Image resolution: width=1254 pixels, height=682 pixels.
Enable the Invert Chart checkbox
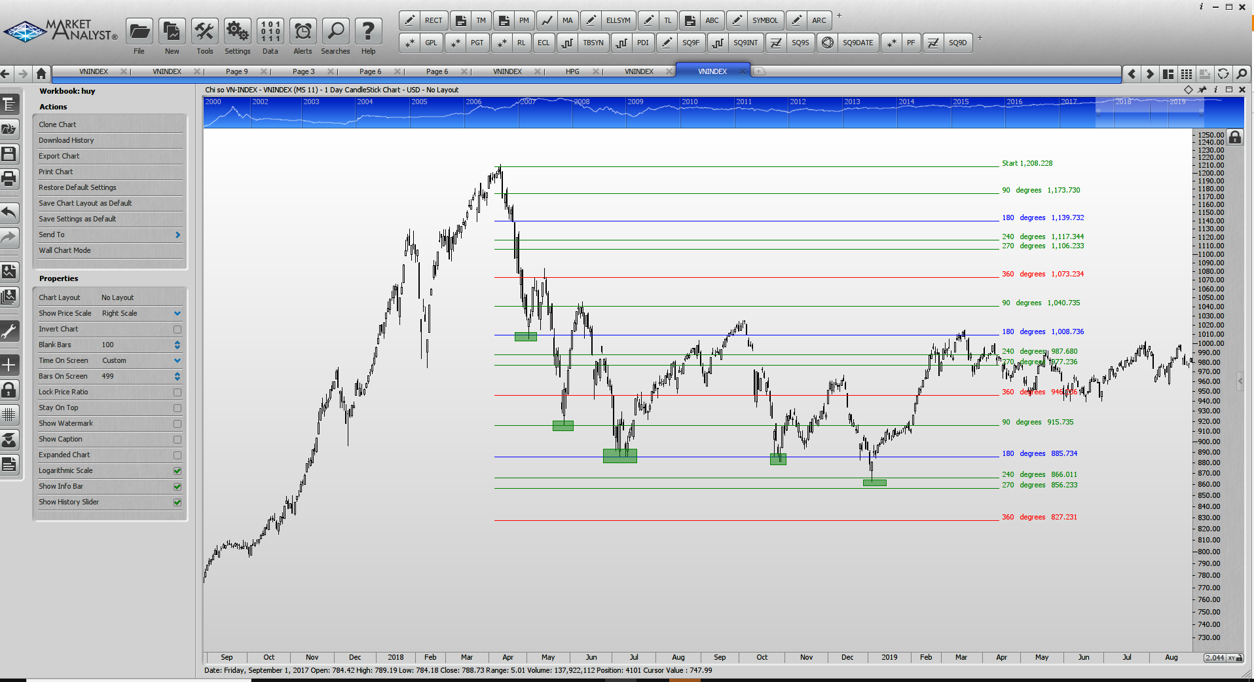177,330
